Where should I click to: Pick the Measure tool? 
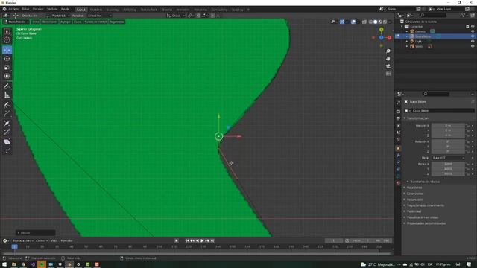(7, 95)
